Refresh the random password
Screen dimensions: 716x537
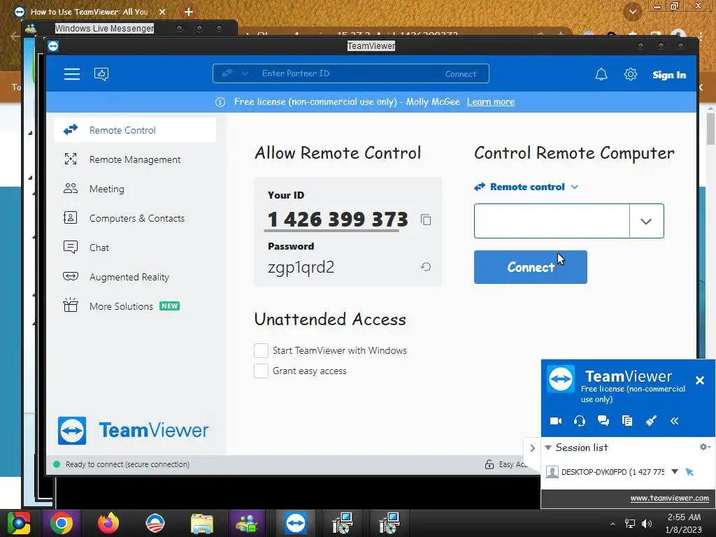click(426, 266)
